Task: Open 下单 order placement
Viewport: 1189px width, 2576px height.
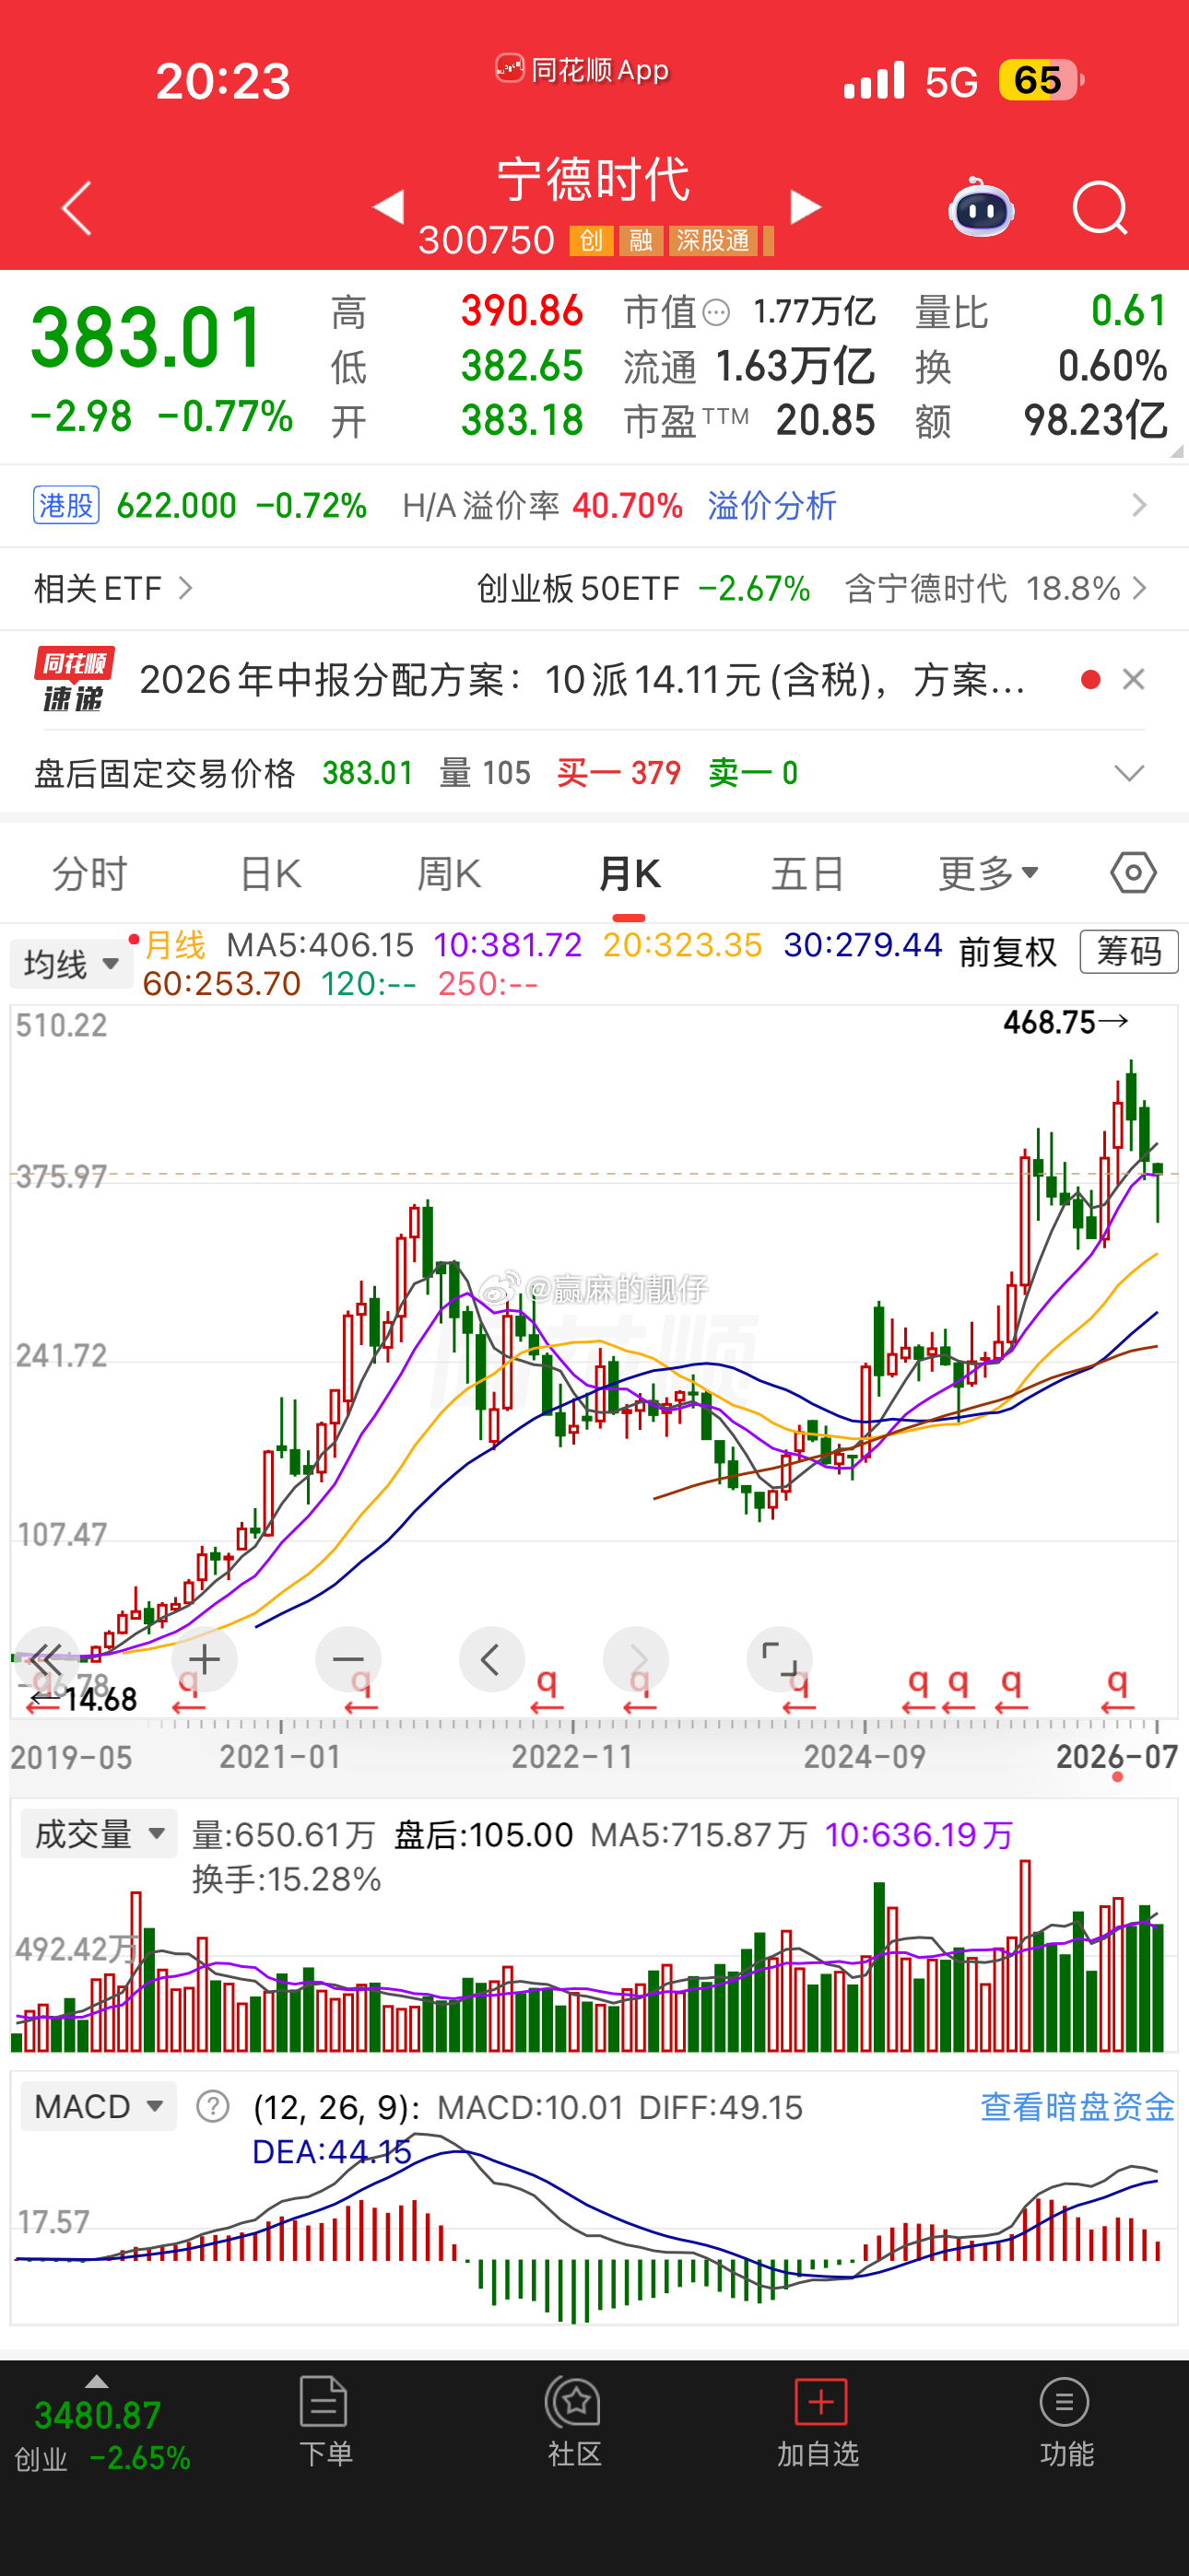Action: [324, 2421]
